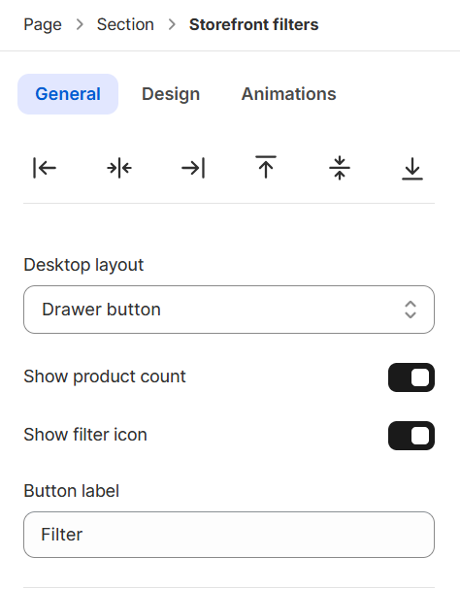The width and height of the screenshot is (460, 589).
Task: Select the General tab
Action: coord(68,94)
